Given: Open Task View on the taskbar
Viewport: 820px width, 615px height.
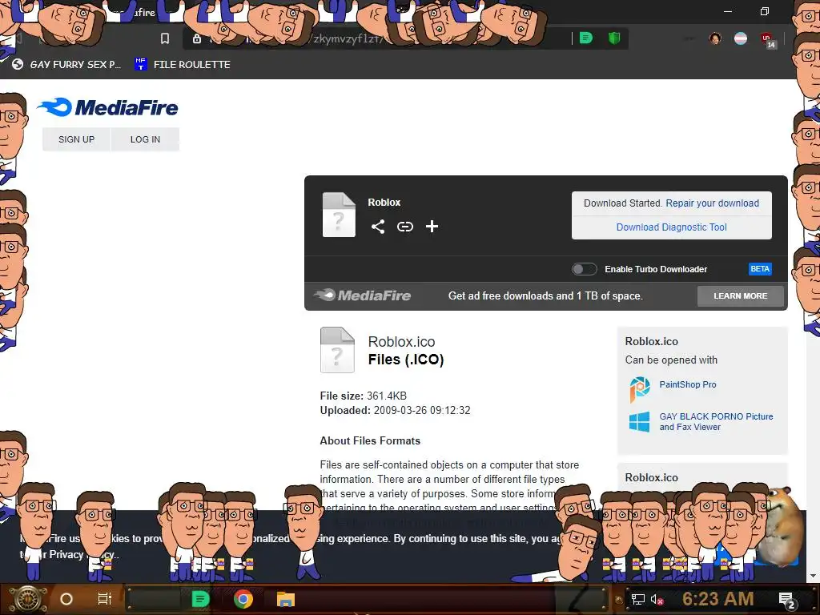Looking at the screenshot, I should tap(105, 599).
